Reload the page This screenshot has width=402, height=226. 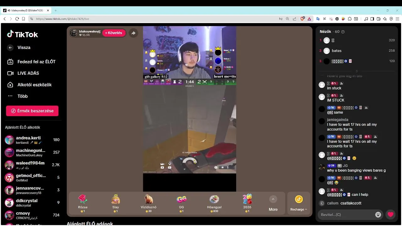(17, 19)
